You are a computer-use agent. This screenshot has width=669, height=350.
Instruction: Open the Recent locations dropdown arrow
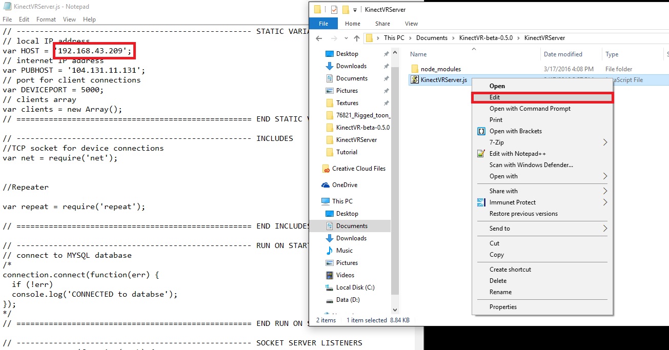346,38
